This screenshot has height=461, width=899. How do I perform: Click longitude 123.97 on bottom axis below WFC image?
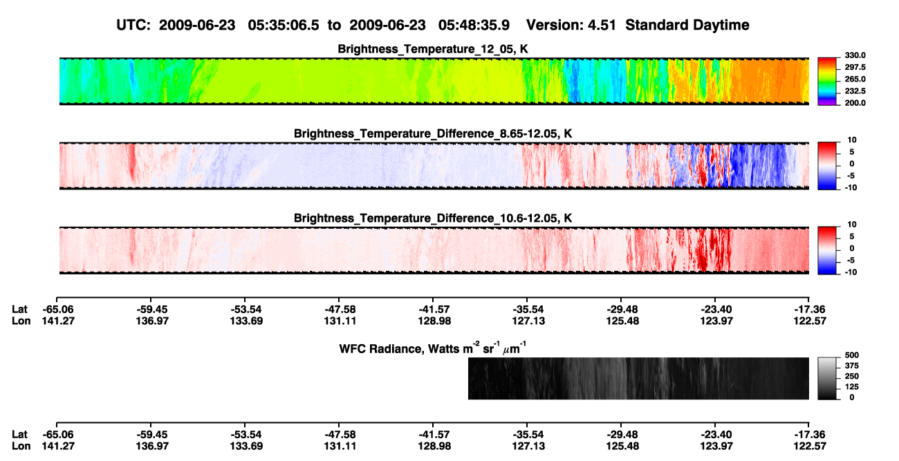(716, 446)
